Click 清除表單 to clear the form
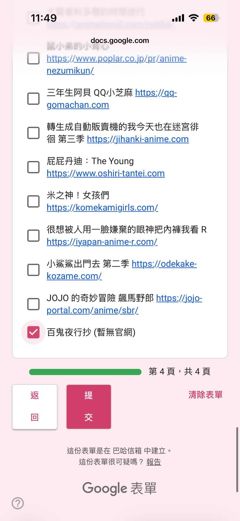 point(205,395)
